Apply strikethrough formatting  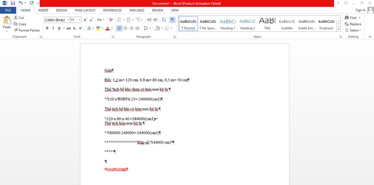[x=69, y=28]
